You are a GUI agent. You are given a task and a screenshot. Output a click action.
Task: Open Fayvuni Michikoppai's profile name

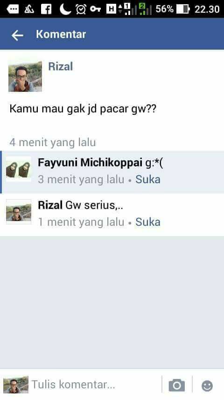coord(90,163)
